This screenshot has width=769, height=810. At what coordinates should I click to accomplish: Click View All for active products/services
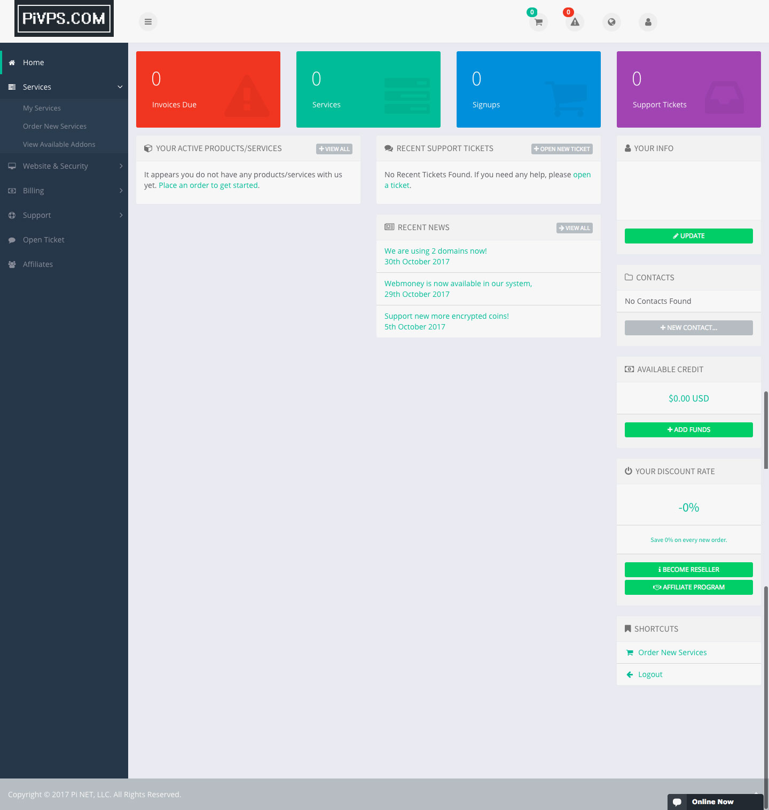coord(334,149)
